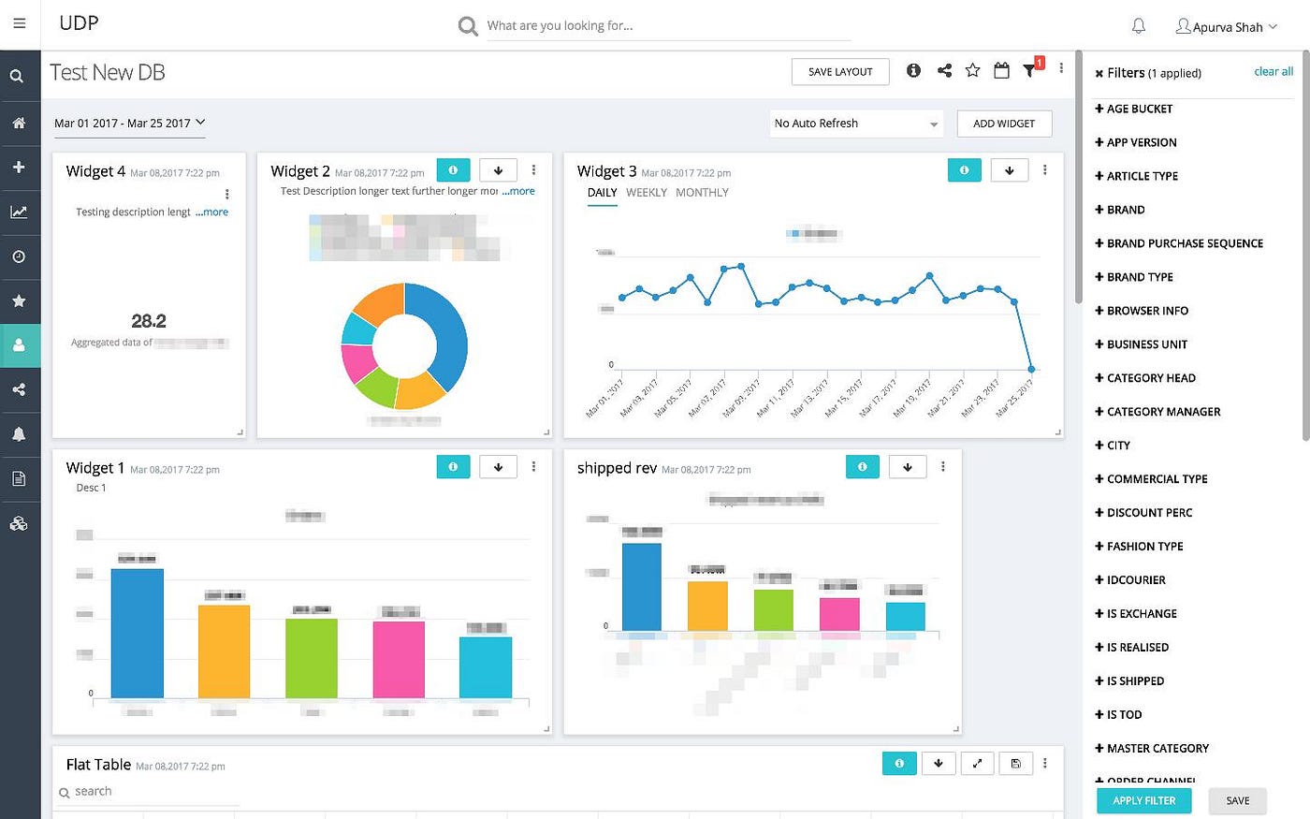Click the clear all filters link
Viewport: 1310px width, 819px height.
[x=1273, y=71]
